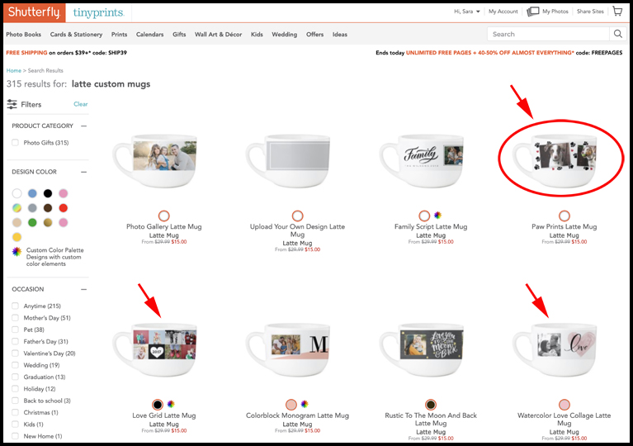633x446 pixels.
Task: Open the Prints menu
Action: 119,35
